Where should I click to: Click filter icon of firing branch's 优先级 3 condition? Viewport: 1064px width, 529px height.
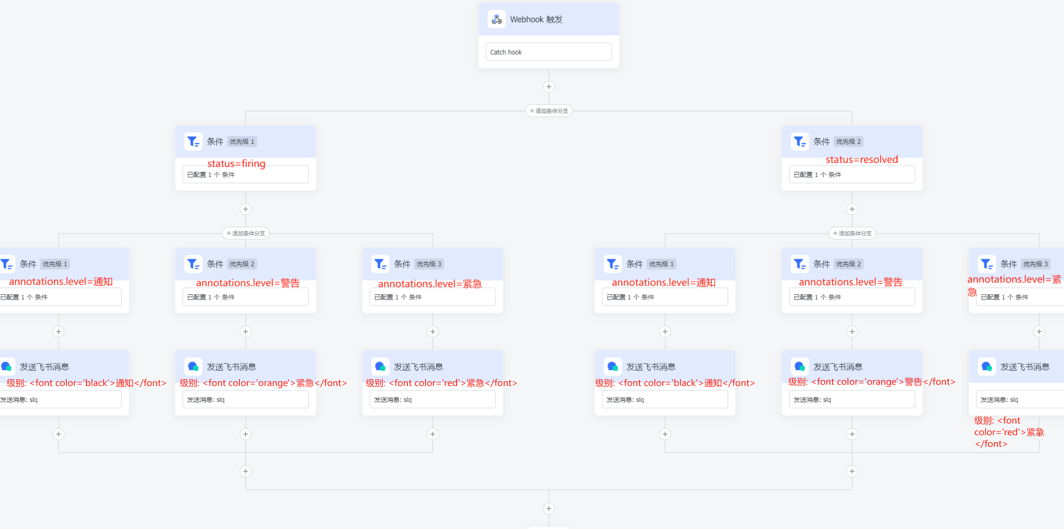pos(380,264)
